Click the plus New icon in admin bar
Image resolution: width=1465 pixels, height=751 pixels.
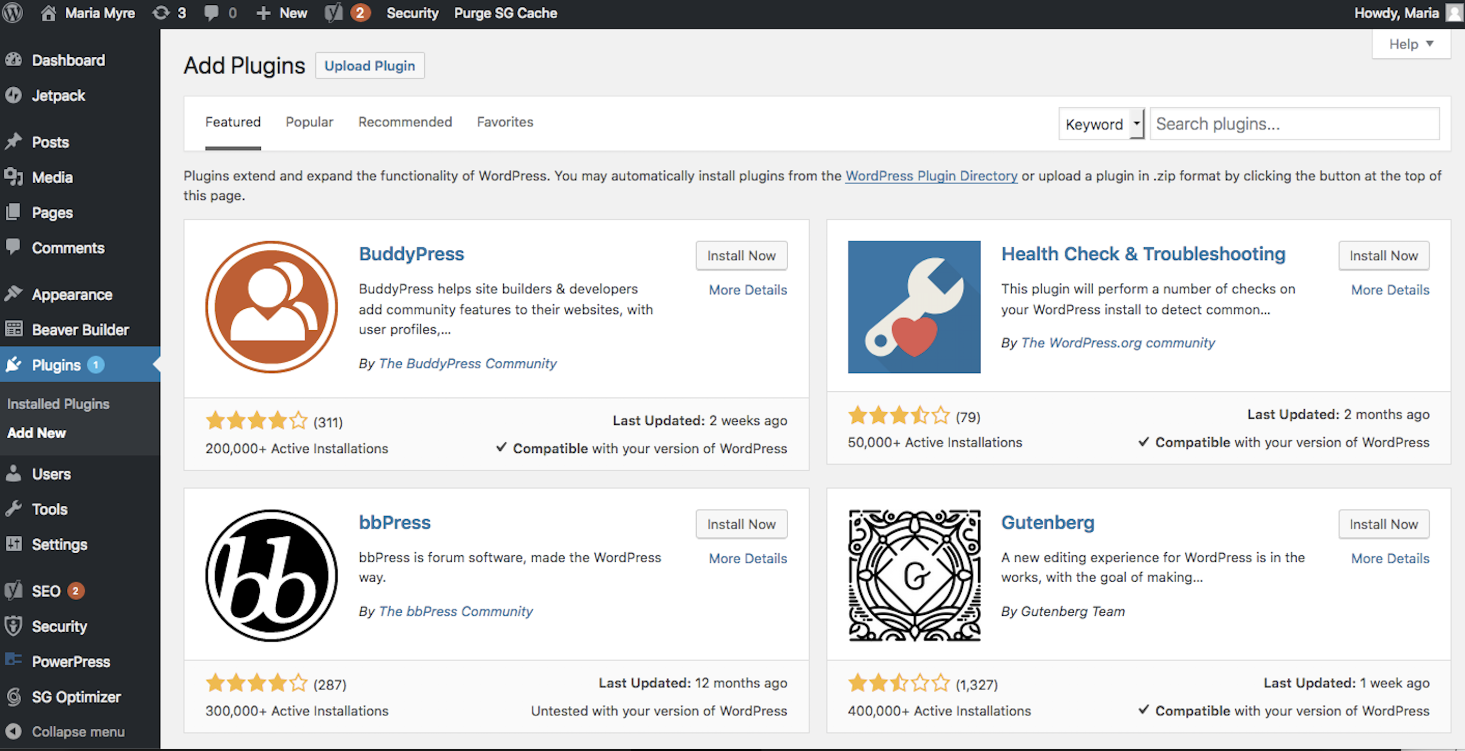pos(263,13)
